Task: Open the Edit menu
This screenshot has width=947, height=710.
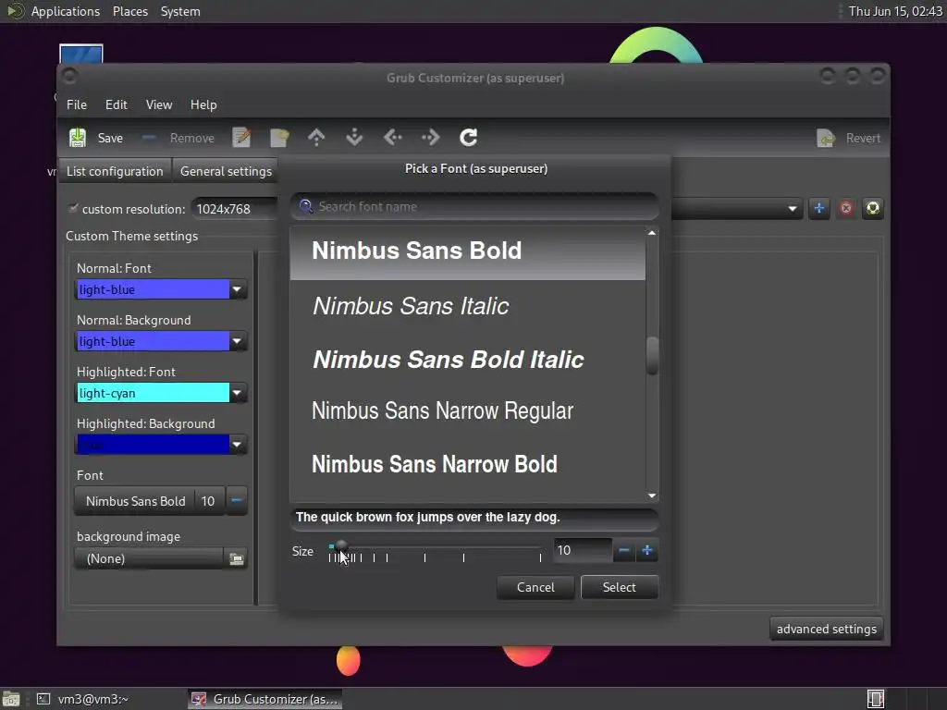Action: tap(117, 105)
